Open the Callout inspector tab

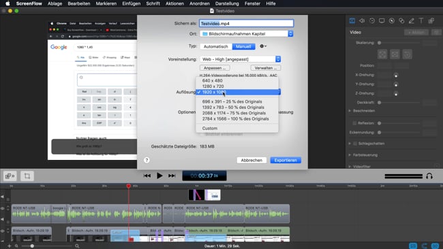click(392, 20)
